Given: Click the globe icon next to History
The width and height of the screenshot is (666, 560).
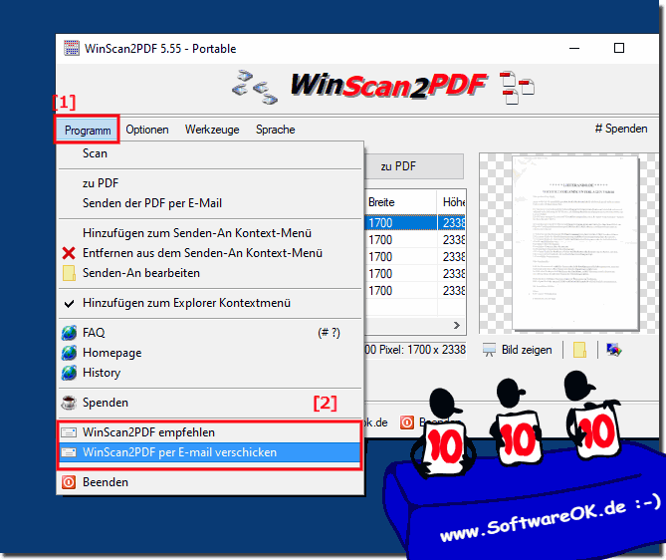Looking at the screenshot, I should pos(69,373).
